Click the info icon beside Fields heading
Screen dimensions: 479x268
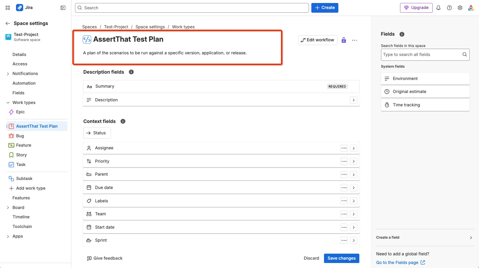(402, 34)
